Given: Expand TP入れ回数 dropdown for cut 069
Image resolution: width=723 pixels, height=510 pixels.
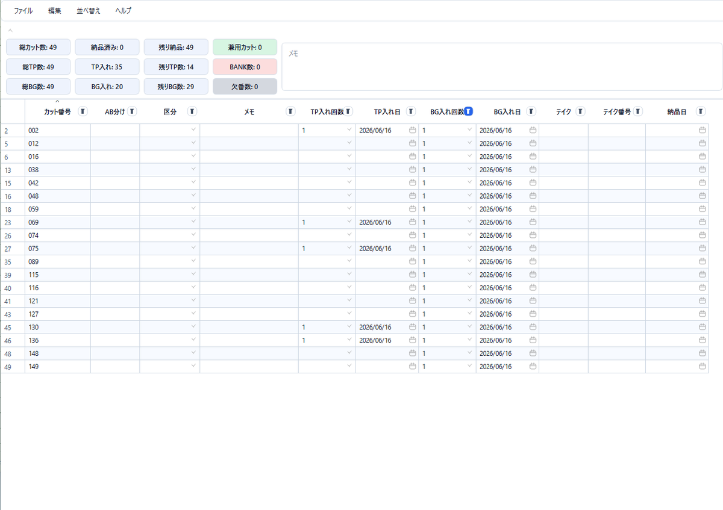Looking at the screenshot, I should [x=349, y=222].
